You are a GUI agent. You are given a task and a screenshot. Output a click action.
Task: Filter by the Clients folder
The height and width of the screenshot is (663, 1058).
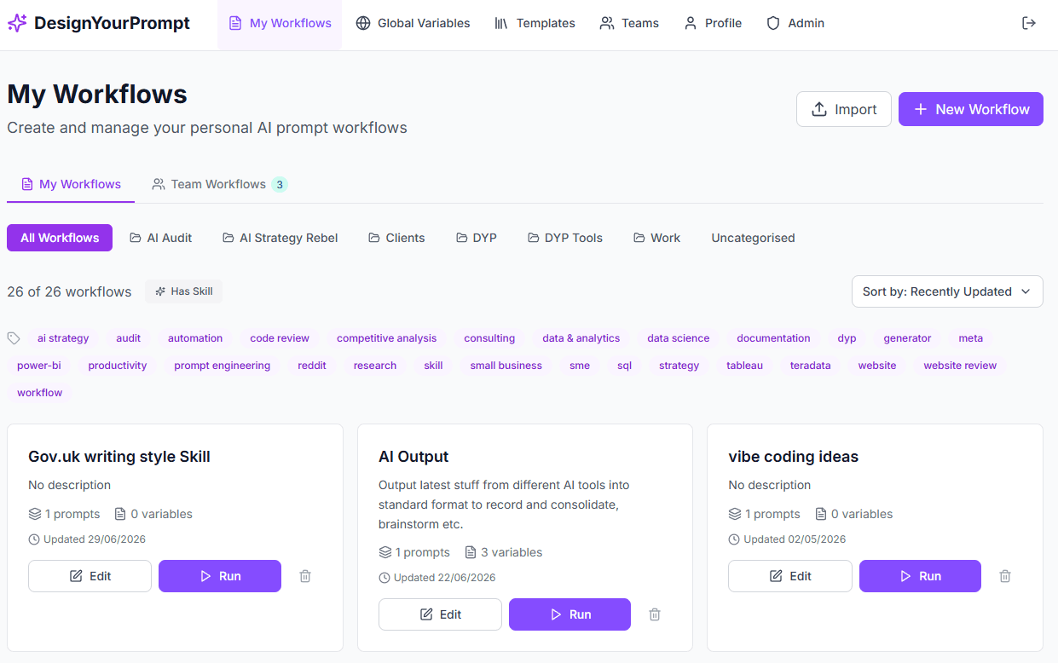[x=396, y=238]
